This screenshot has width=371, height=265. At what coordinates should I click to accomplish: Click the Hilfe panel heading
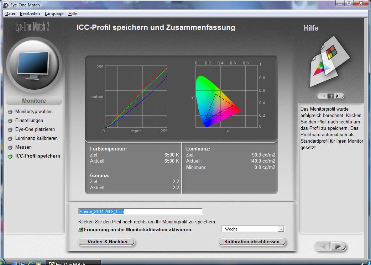point(311,28)
